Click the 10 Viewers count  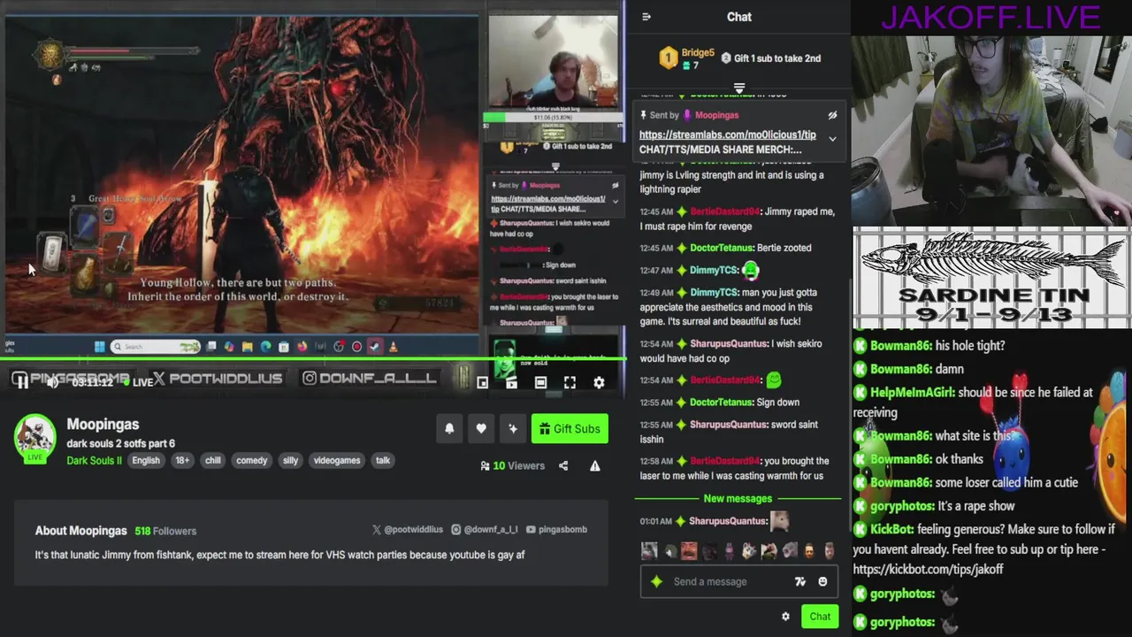point(513,465)
